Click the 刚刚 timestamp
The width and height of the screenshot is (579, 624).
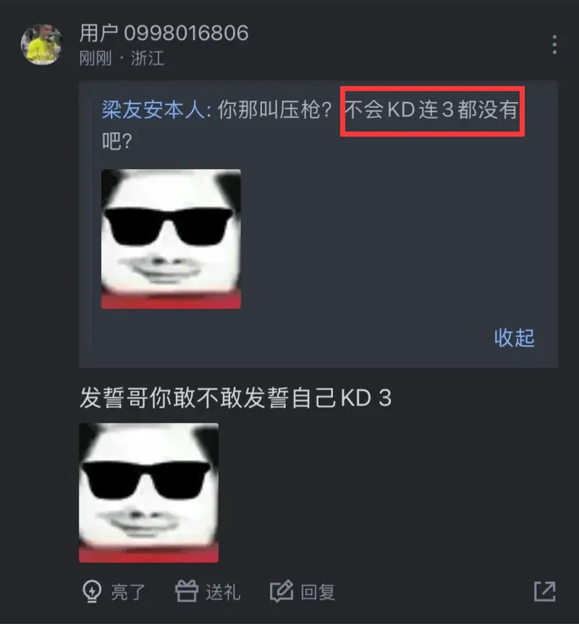click(96, 59)
